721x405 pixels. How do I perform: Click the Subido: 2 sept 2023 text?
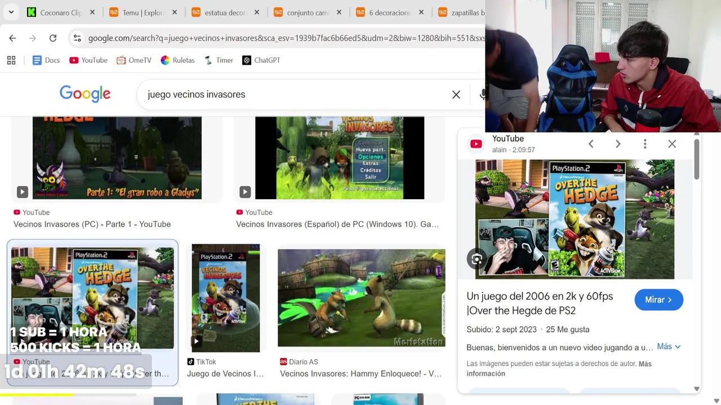point(501,329)
